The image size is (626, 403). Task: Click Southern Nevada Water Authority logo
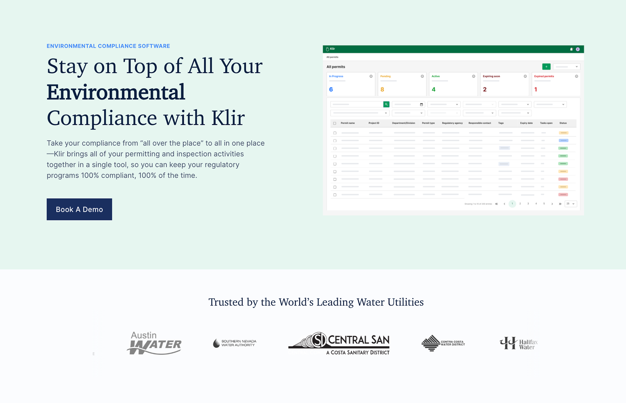(x=235, y=343)
